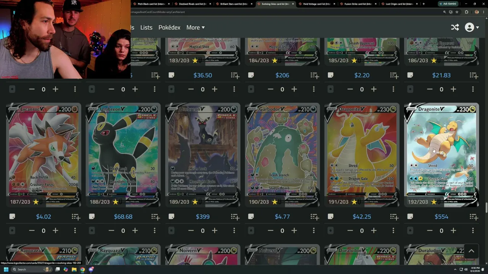Tick the checkbox under Dragonite V 191/203

(x=331, y=231)
